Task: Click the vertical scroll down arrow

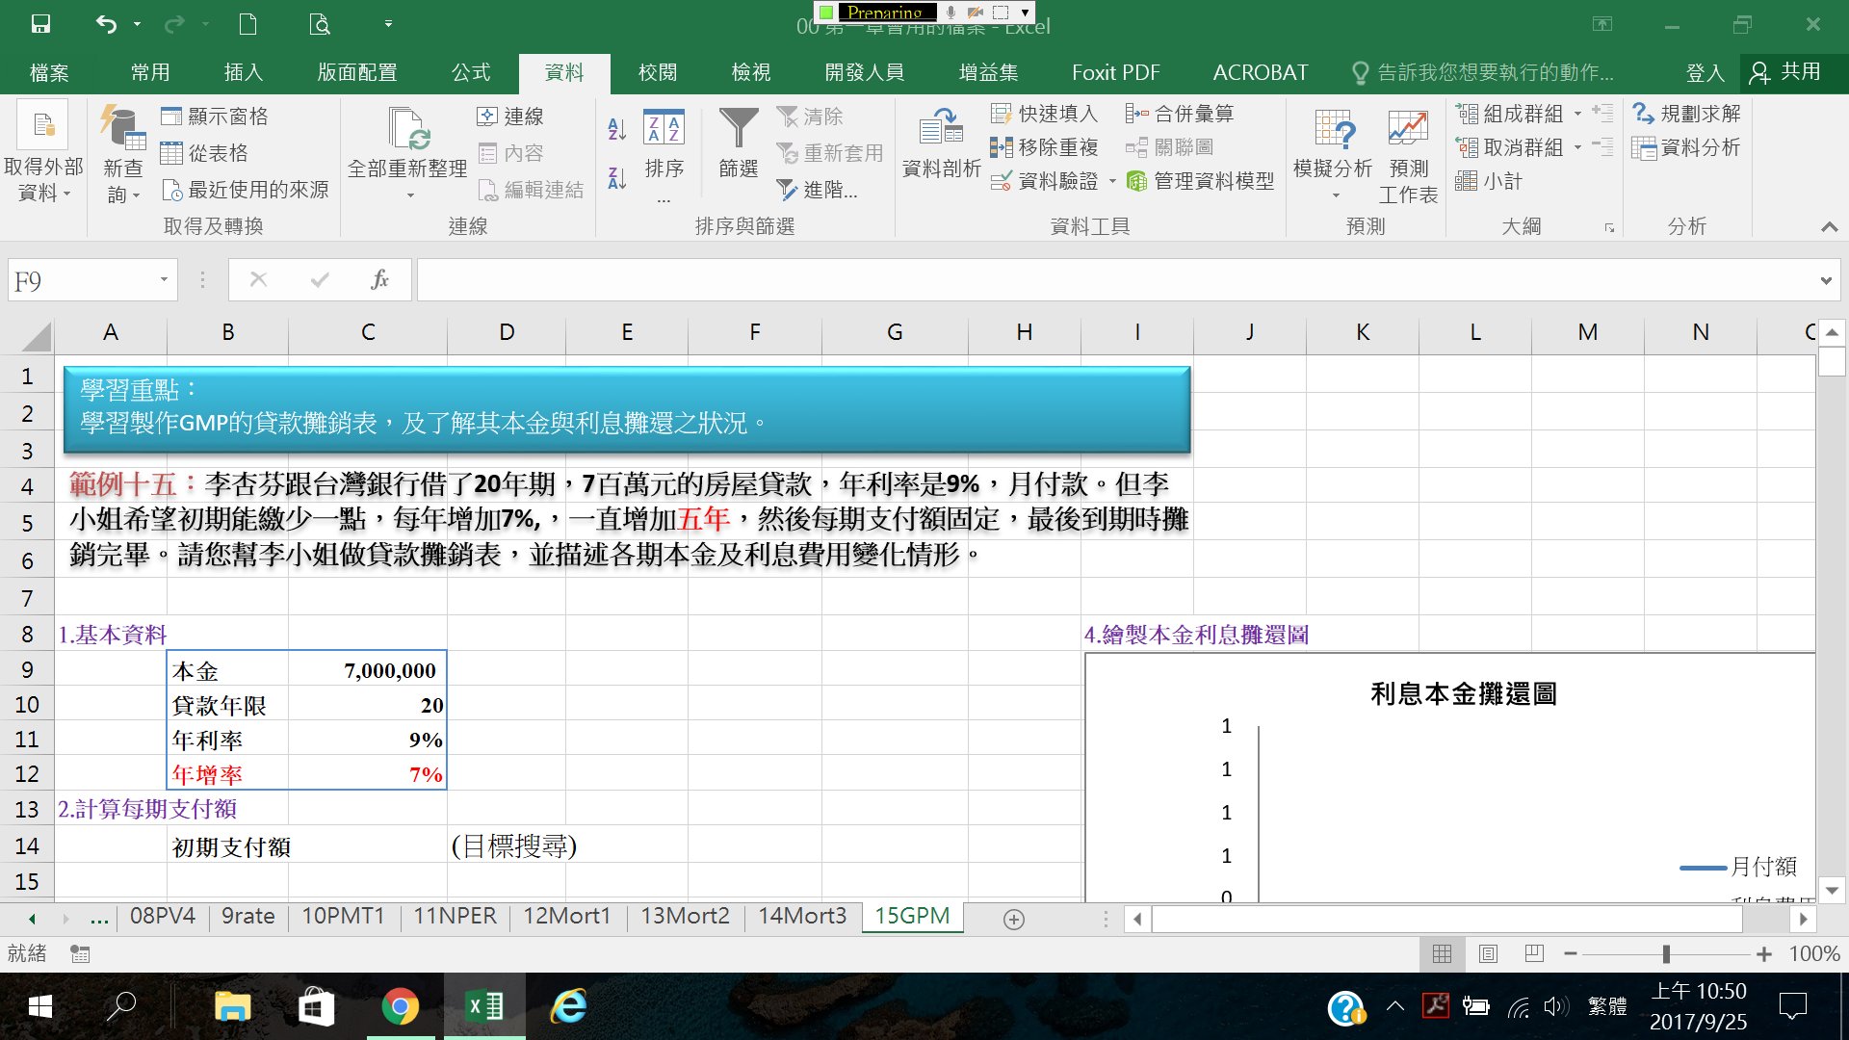Action: click(x=1832, y=891)
